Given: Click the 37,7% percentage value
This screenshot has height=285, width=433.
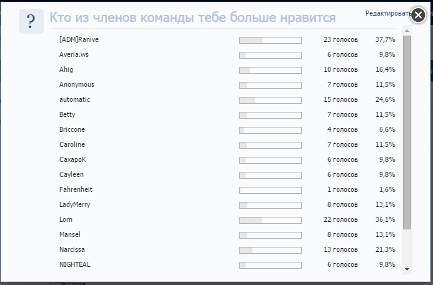Looking at the screenshot, I should (x=385, y=40).
